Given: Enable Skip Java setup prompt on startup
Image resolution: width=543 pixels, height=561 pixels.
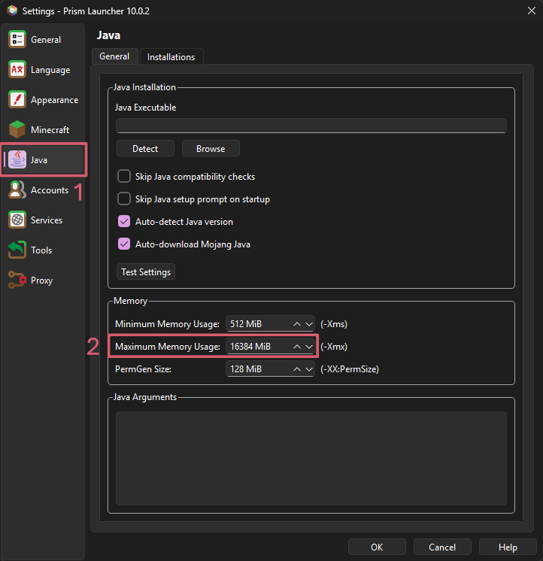Looking at the screenshot, I should click(x=124, y=199).
